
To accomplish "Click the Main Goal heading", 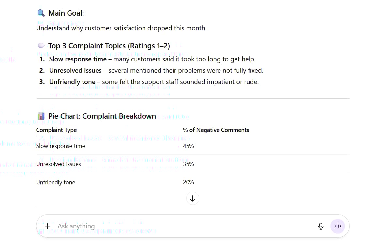I will tap(66, 13).
